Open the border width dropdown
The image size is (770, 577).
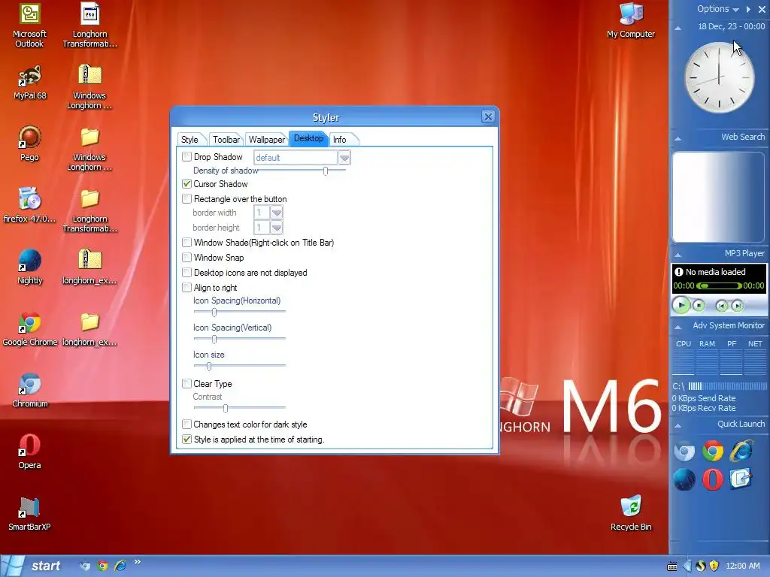point(277,213)
